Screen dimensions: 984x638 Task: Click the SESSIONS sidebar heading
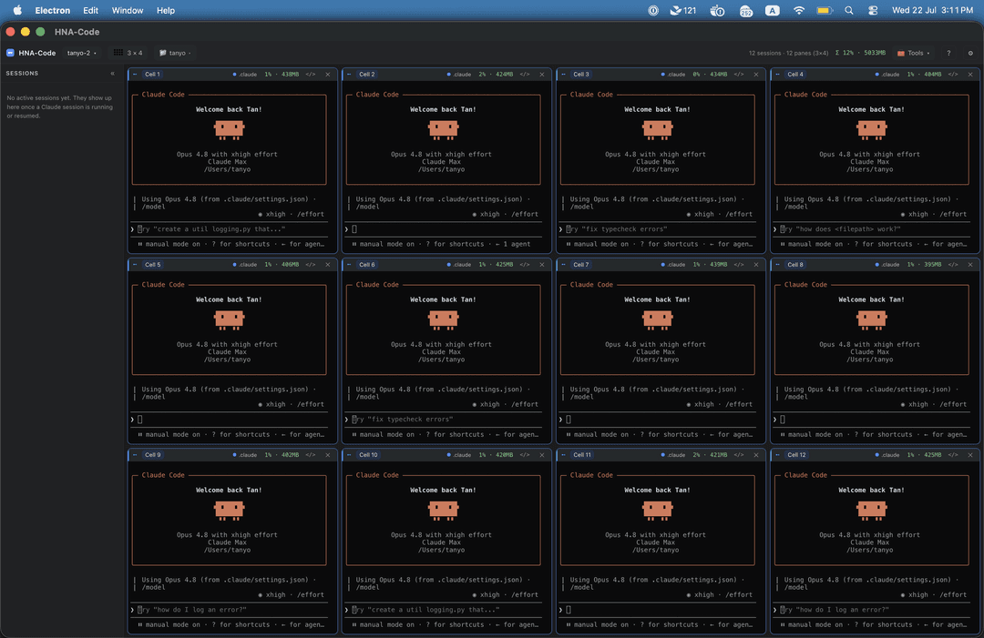(x=22, y=74)
